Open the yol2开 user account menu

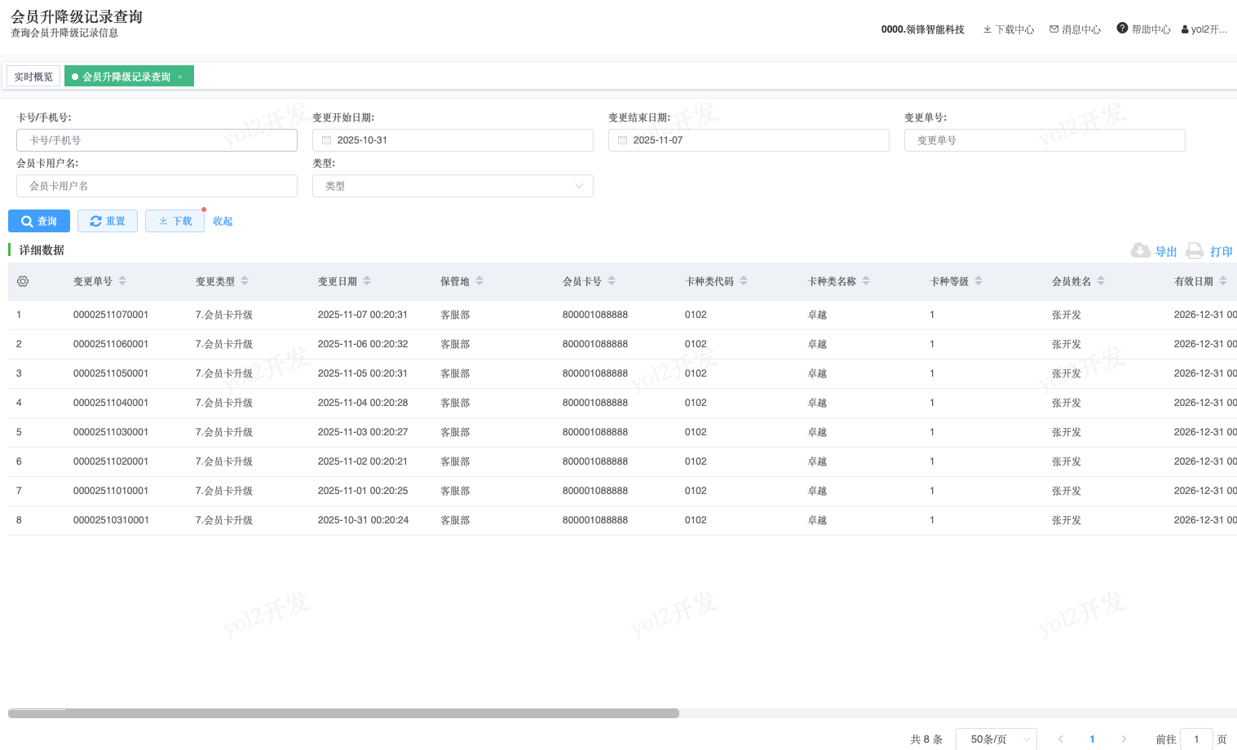tap(1204, 29)
